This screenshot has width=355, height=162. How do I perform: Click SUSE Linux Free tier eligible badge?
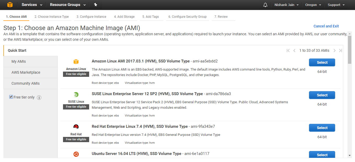point(76,107)
